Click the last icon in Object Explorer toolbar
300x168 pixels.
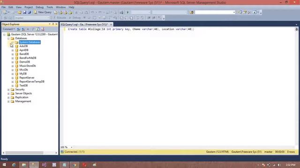43,29
